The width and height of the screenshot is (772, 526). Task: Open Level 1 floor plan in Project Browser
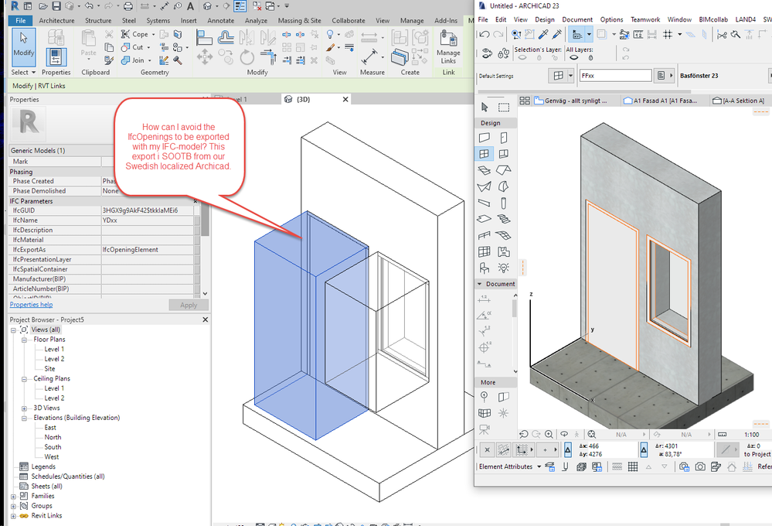(x=54, y=349)
